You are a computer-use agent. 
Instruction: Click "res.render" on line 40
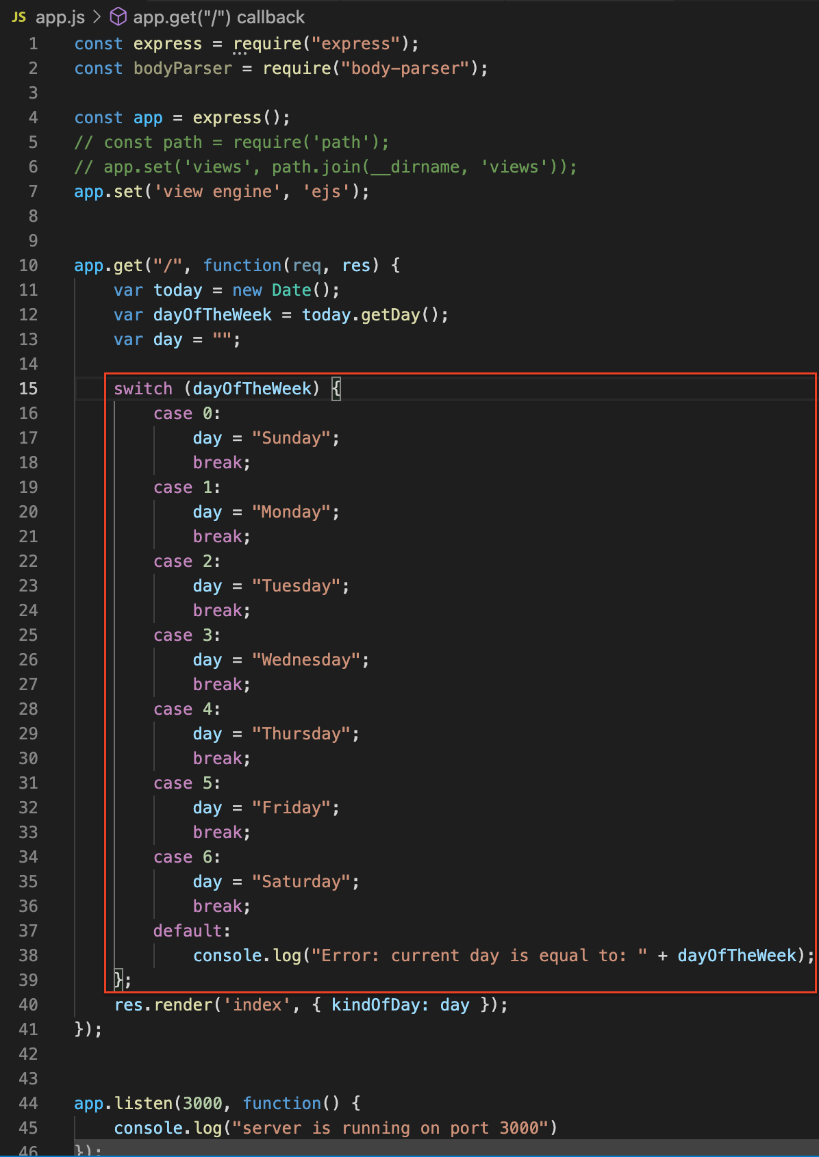(163, 1005)
